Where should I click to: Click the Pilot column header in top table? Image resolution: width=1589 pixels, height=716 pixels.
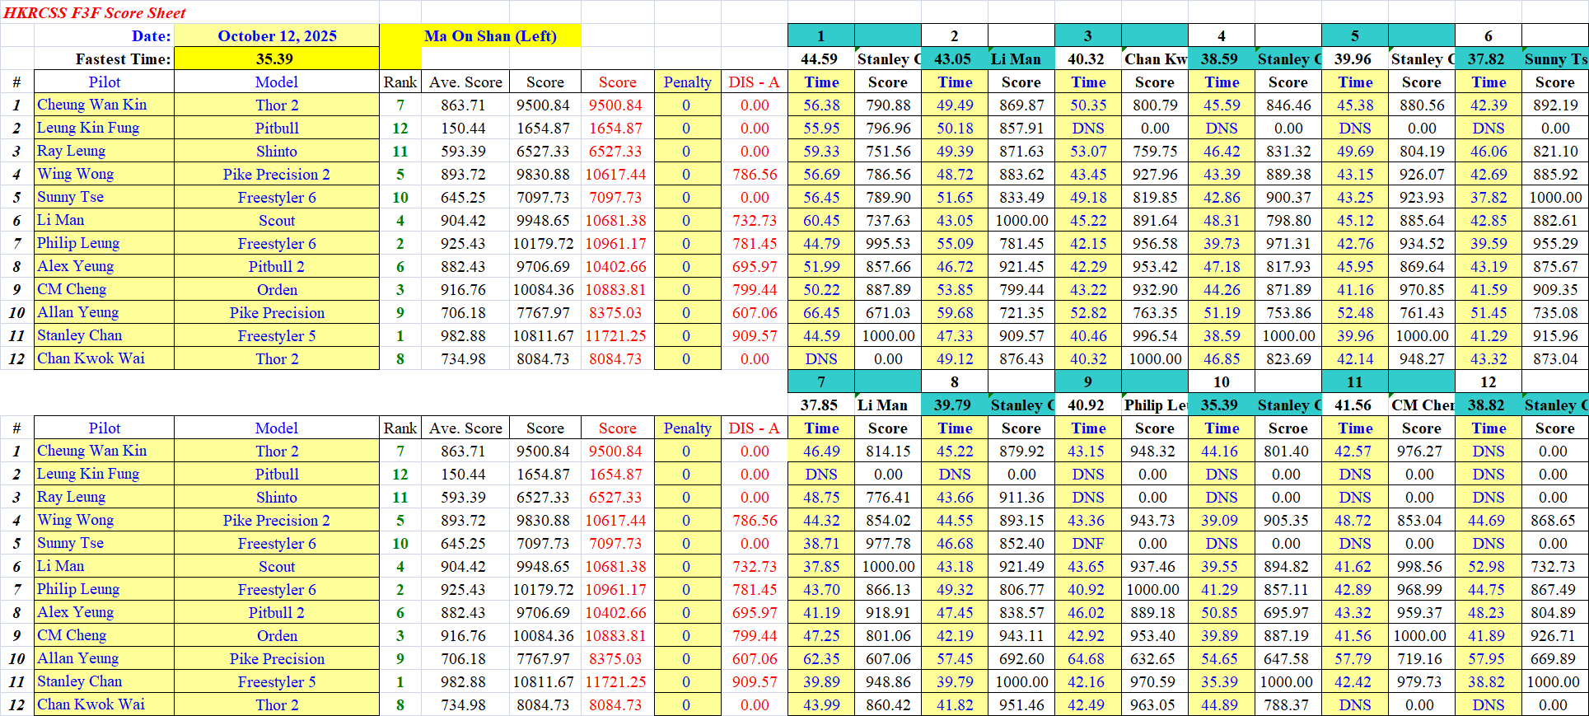(104, 82)
